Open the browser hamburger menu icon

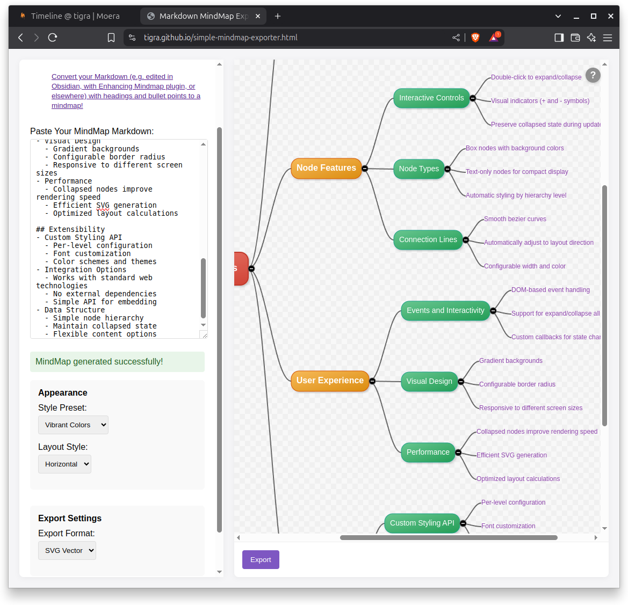click(608, 38)
